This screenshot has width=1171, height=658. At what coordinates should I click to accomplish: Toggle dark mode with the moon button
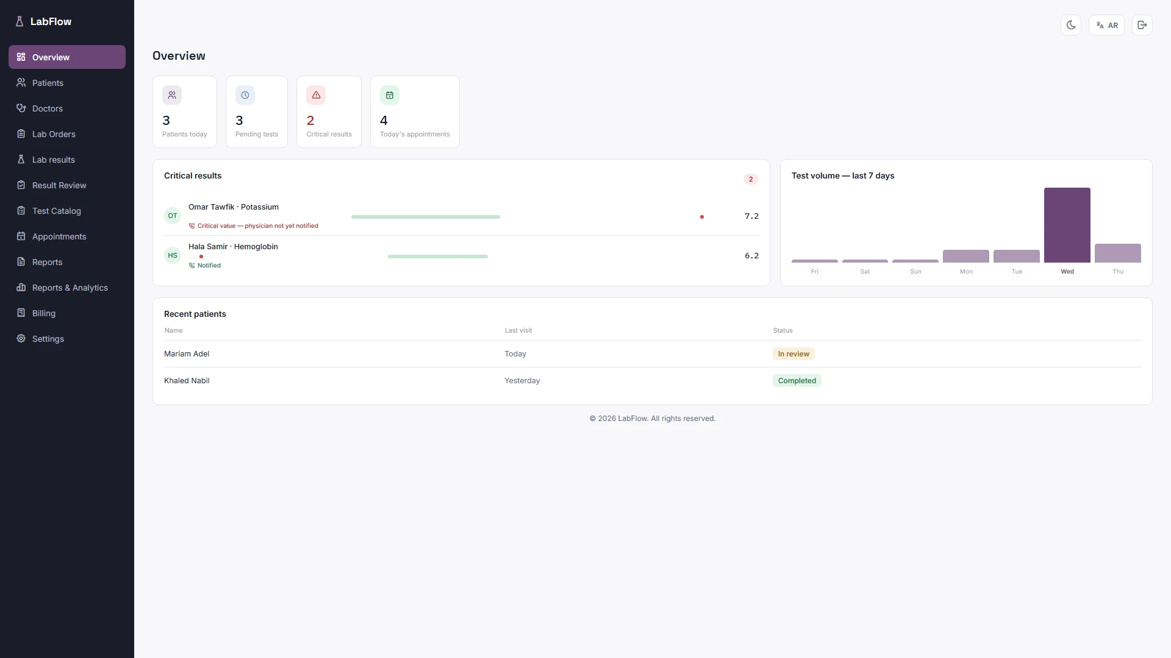(x=1071, y=25)
